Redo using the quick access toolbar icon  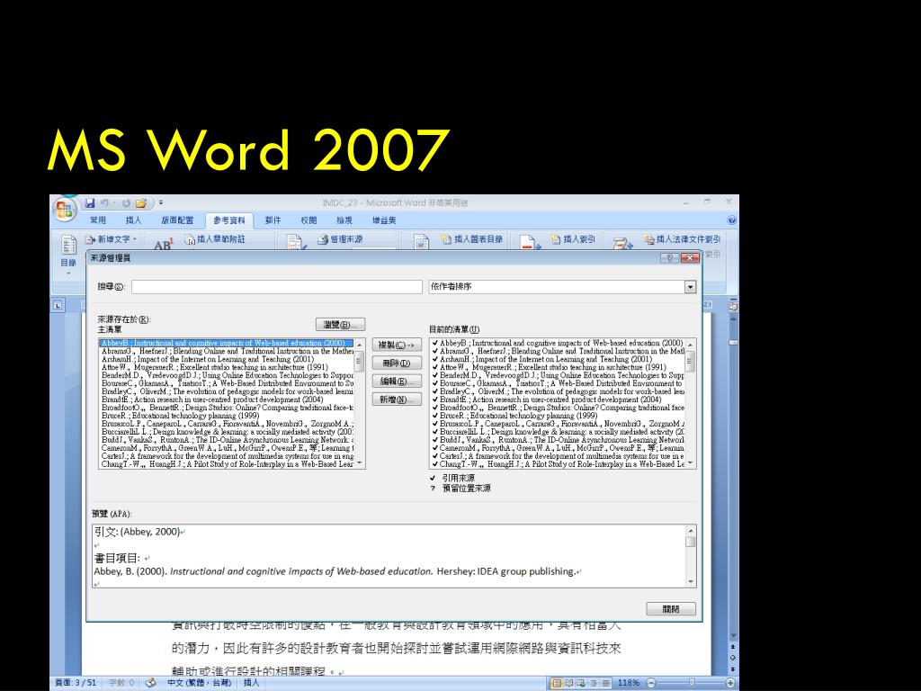[126, 203]
